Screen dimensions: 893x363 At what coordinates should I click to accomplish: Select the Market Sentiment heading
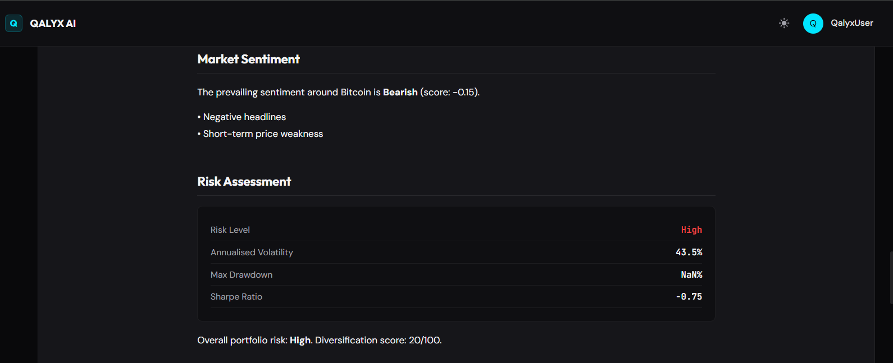(x=248, y=59)
